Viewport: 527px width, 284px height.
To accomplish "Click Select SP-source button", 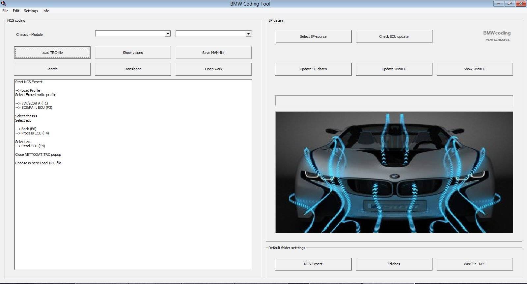I will 313,36.
